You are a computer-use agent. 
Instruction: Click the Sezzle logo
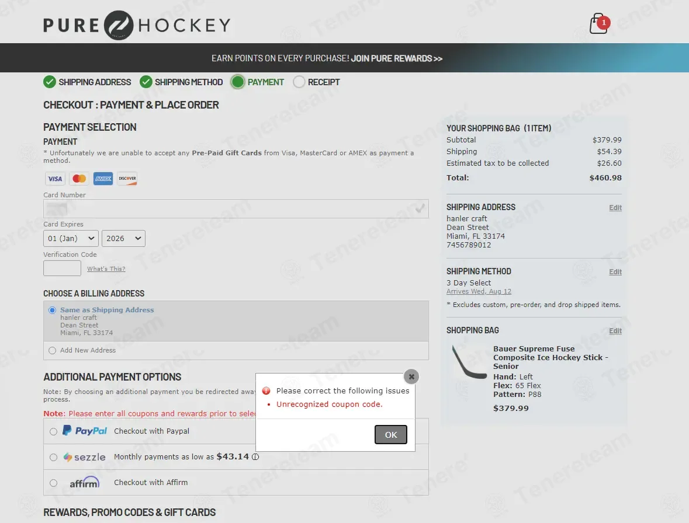click(84, 457)
